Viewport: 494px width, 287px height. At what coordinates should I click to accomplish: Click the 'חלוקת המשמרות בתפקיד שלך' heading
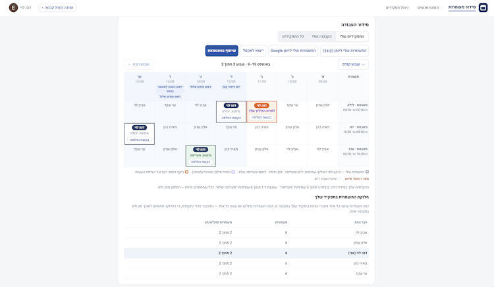point(341,197)
